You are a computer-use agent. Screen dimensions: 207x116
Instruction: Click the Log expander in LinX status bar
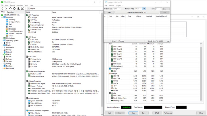[x=168, y=41]
